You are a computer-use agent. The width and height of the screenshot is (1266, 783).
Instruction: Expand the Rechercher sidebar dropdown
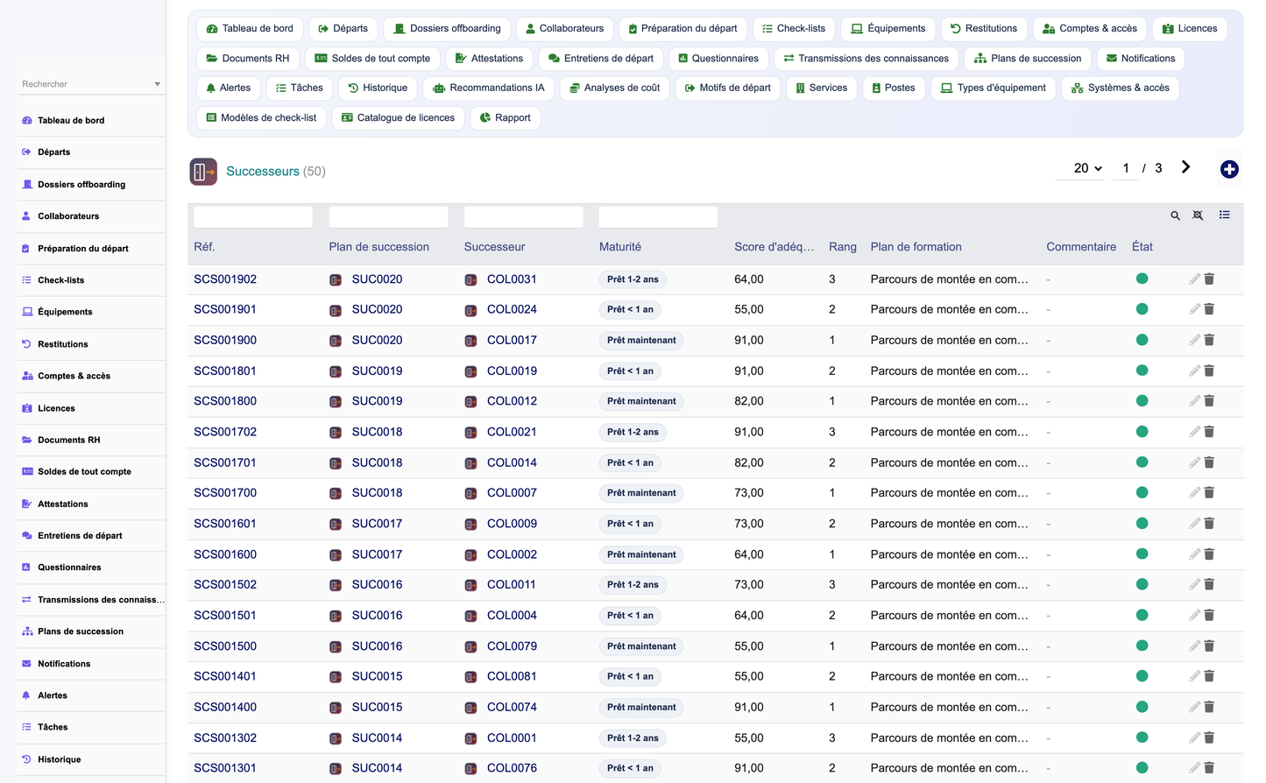click(x=158, y=84)
